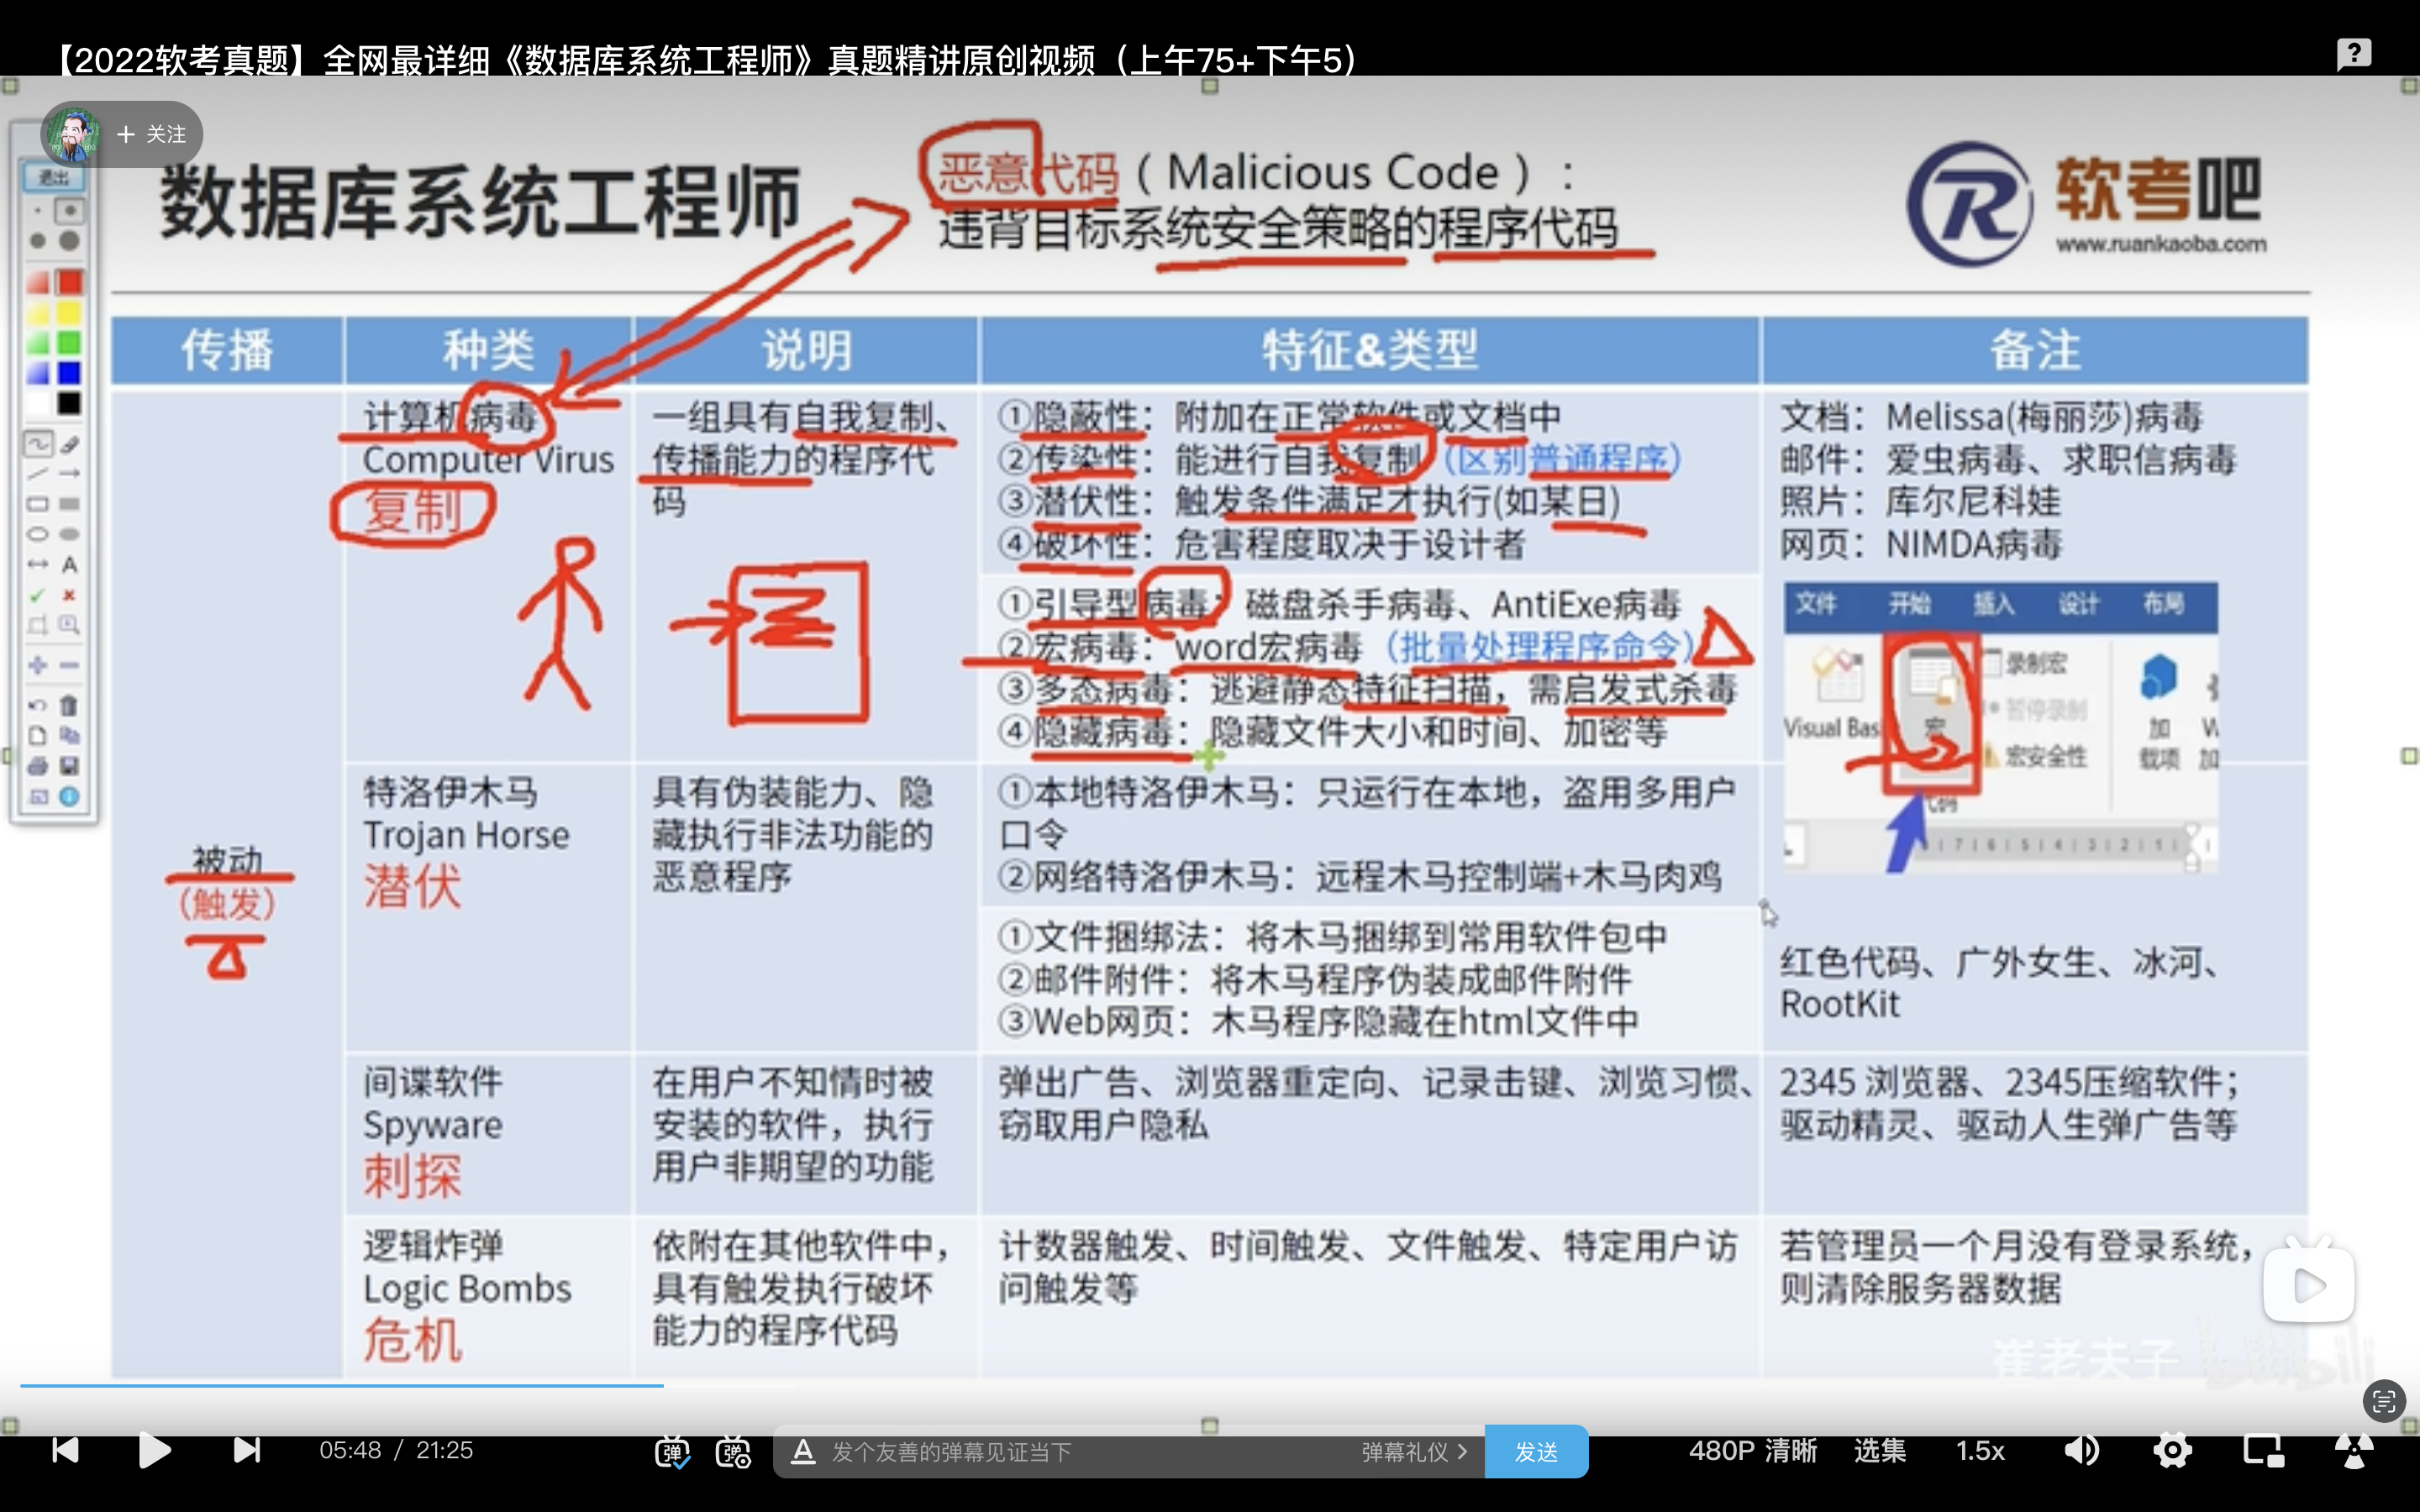Select the outlined ellipse tool
Screen dimensions: 2420x1512
tap(38, 534)
